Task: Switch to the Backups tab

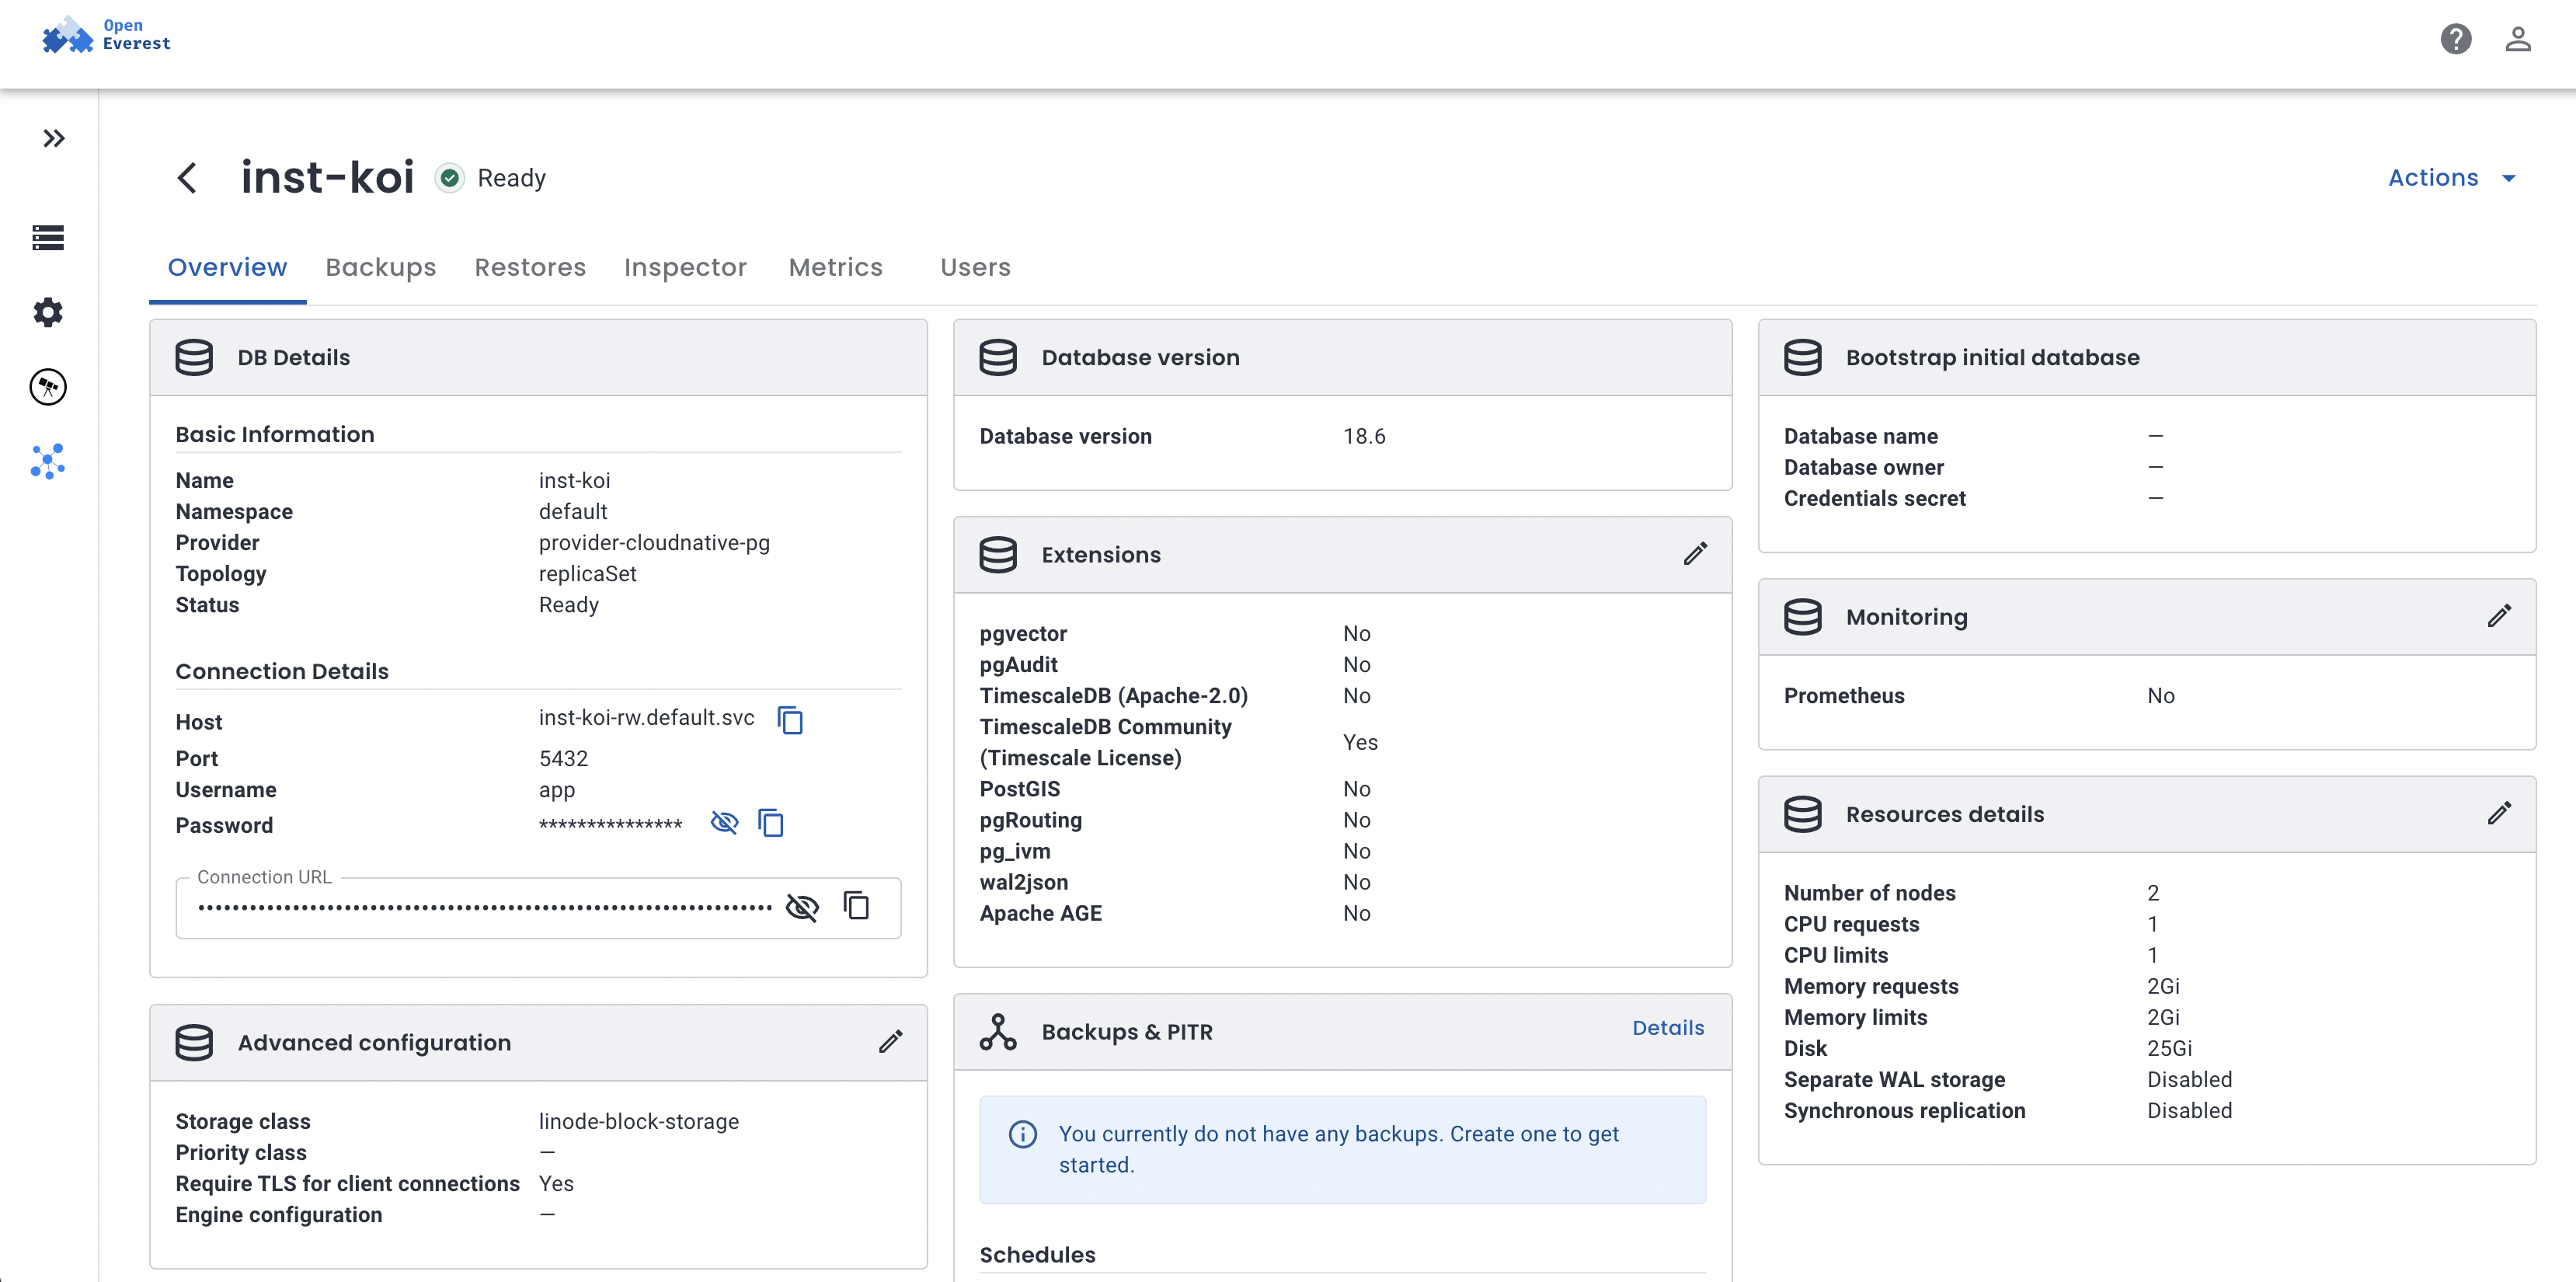Action: (x=381, y=267)
